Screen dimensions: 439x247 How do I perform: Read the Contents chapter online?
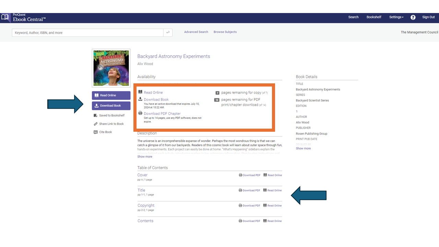[275, 221]
